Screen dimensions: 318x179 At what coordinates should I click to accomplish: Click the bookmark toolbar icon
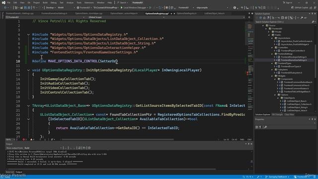coord(264,7)
